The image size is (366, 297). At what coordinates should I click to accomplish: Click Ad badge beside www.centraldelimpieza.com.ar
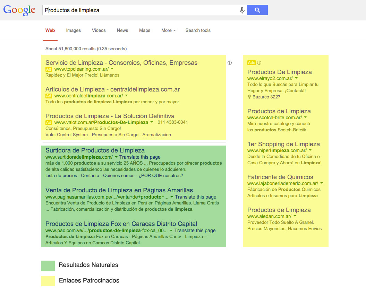click(49, 96)
